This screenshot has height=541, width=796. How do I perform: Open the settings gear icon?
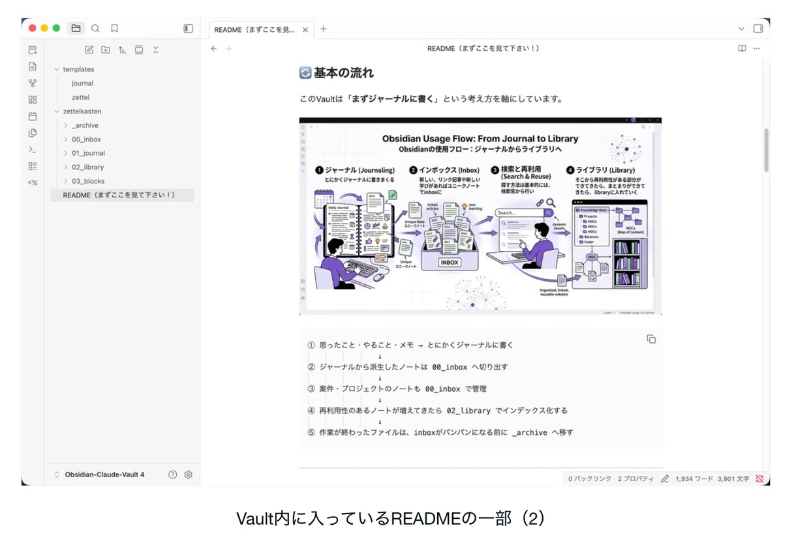(189, 475)
